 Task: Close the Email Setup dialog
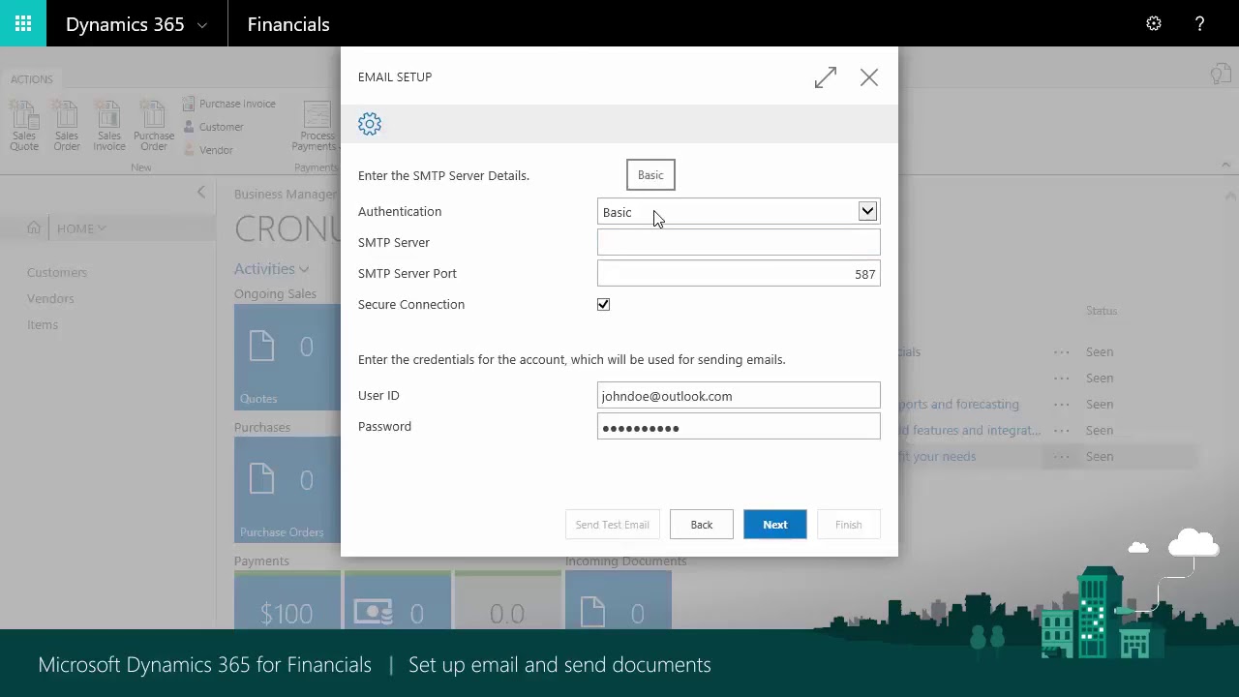(869, 77)
